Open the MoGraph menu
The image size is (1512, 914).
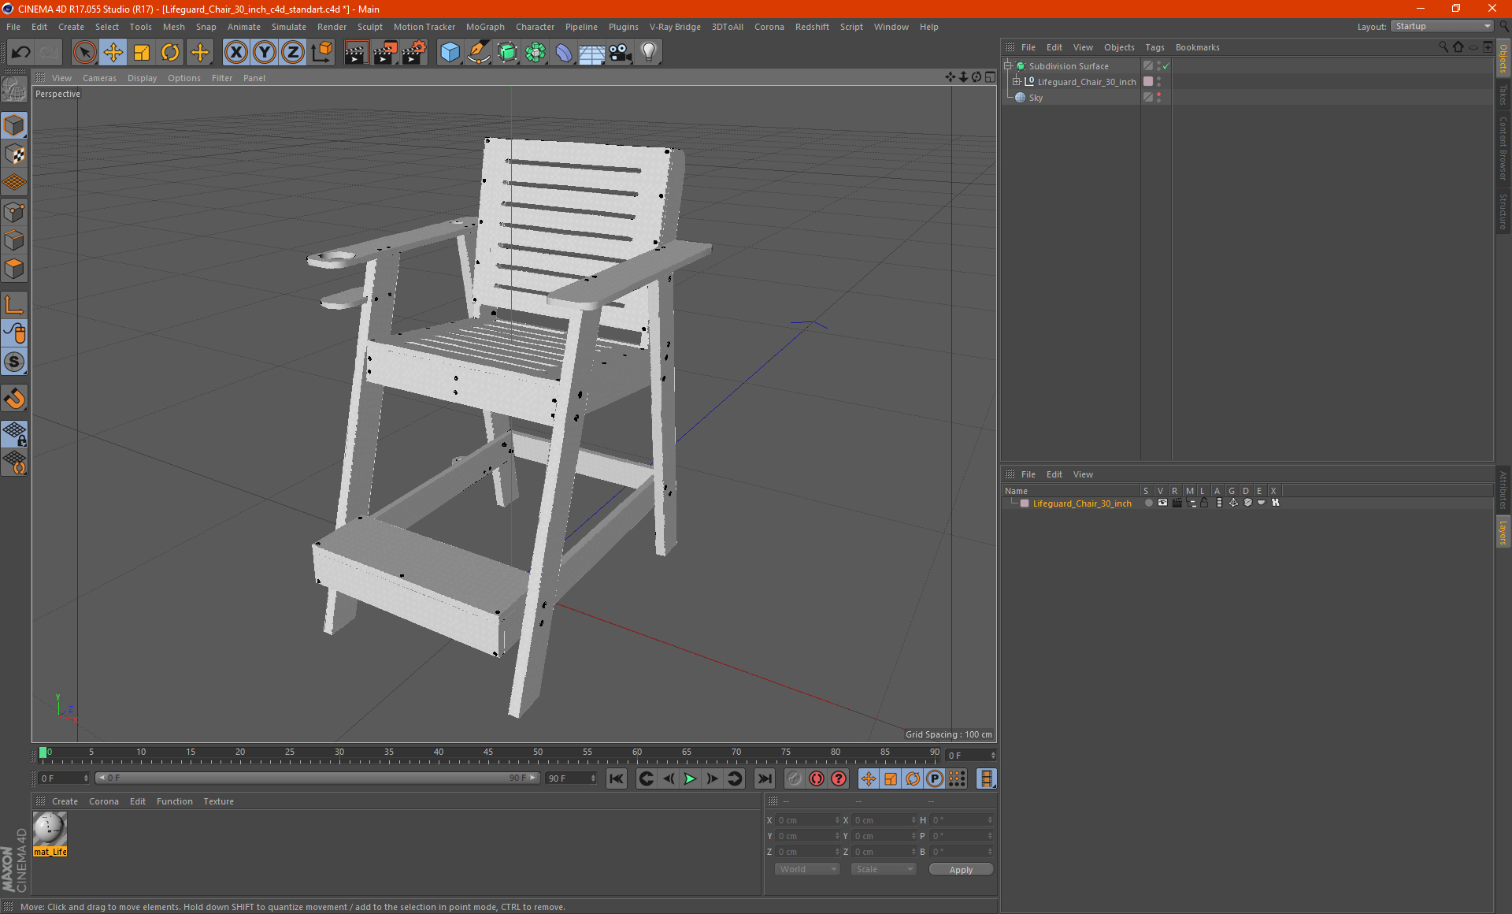(485, 27)
